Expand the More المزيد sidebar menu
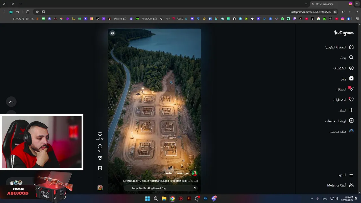Viewport: 361px width, 203px height. pyautogui.click(x=345, y=175)
